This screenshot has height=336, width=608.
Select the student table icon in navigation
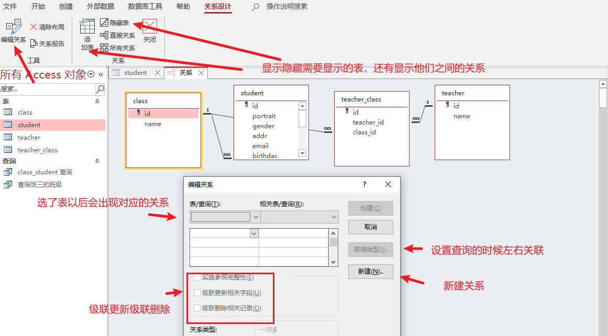point(8,125)
